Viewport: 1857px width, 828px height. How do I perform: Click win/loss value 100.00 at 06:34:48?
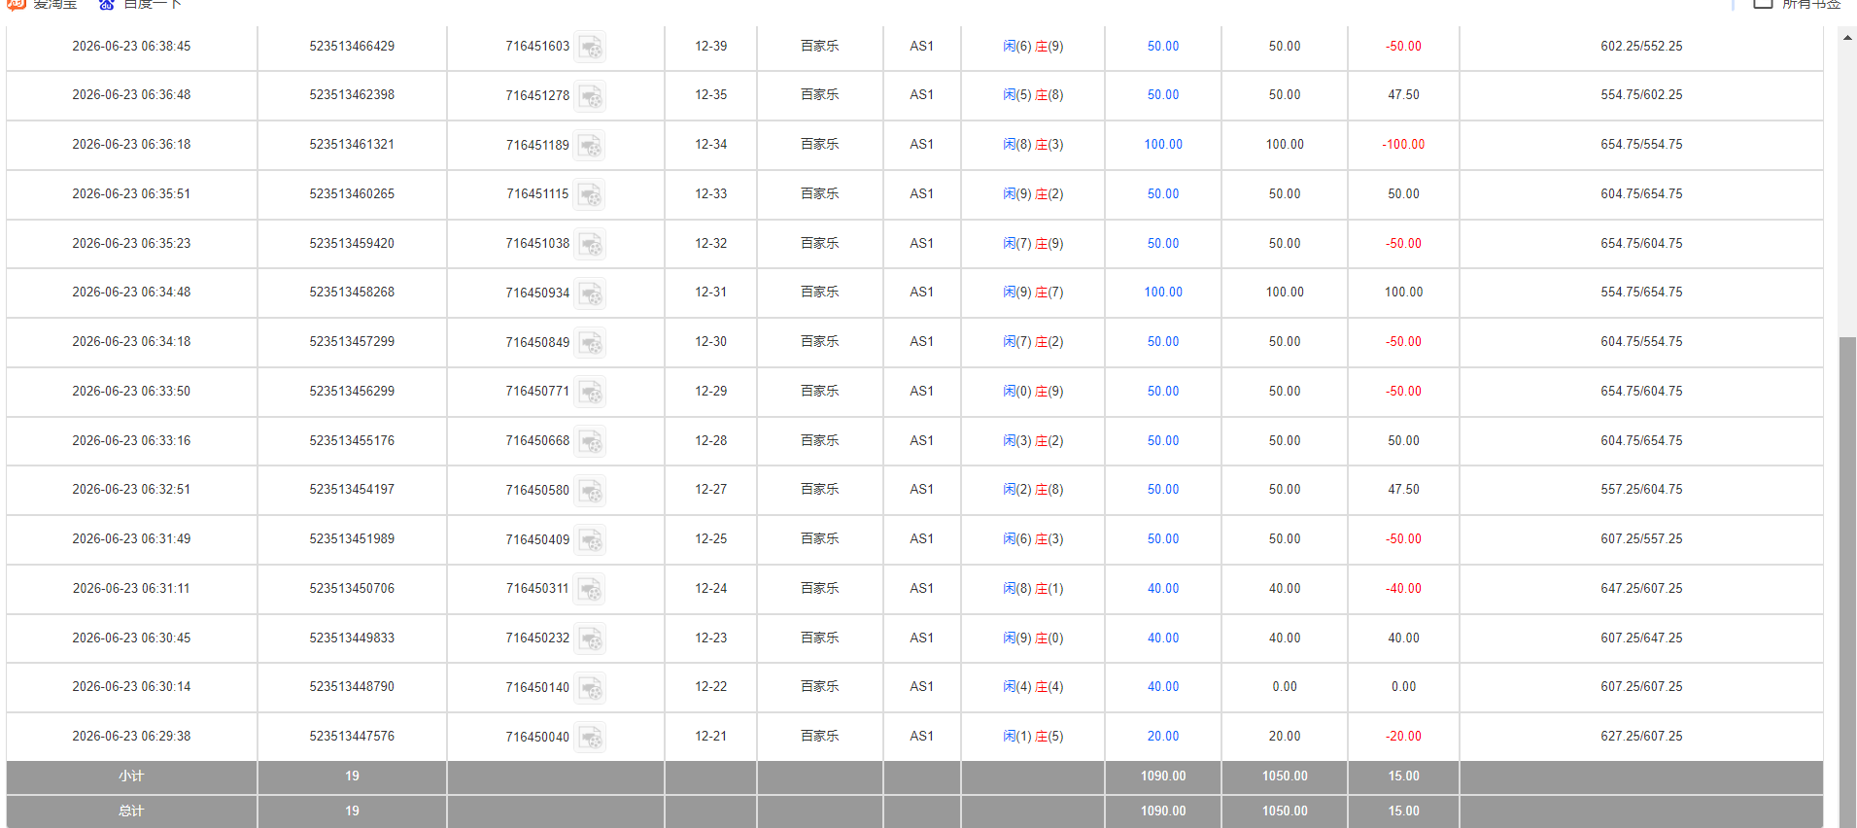tap(1403, 293)
